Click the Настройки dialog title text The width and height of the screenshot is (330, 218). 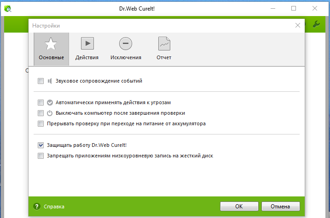pos(46,26)
